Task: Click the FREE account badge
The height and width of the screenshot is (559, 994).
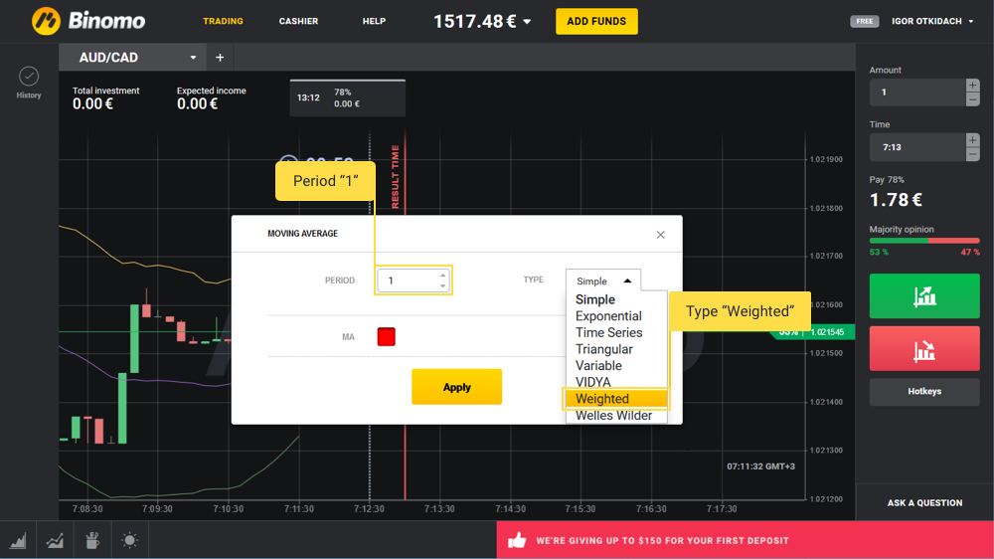Action: point(864,22)
